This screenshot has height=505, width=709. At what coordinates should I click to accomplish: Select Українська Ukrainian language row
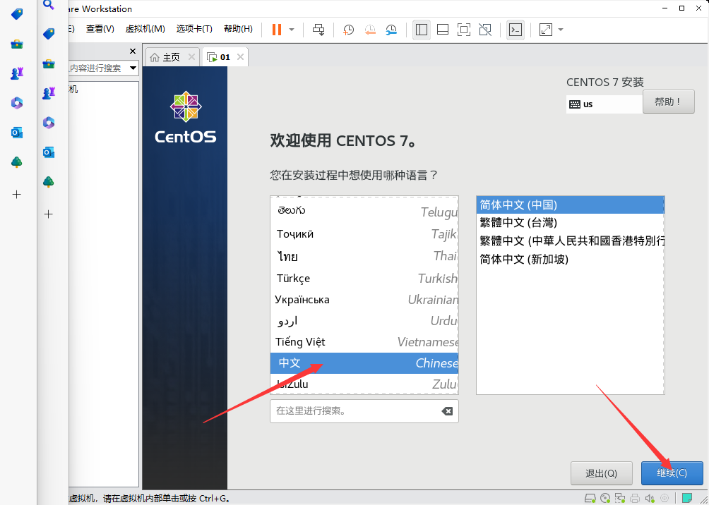364,300
